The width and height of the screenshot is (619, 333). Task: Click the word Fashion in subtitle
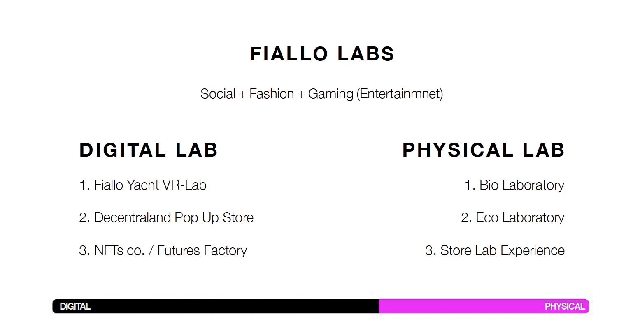272,94
